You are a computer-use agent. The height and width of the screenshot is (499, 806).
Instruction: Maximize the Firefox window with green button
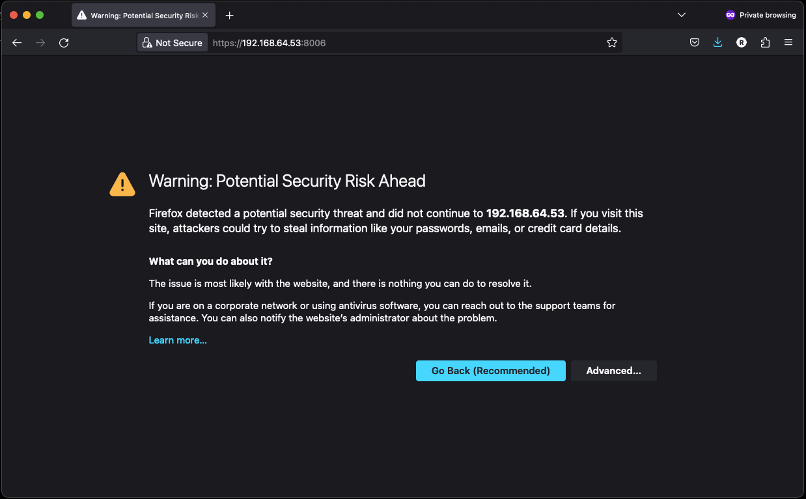40,15
